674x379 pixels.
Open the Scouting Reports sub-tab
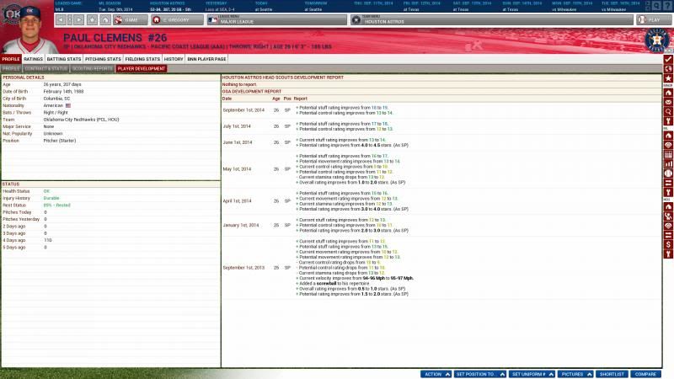(92, 68)
